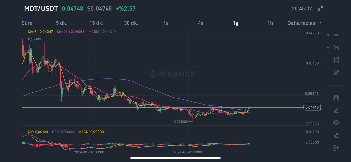Tap the MA(99) indicator label
351x162 pixels.
pos(101,31)
